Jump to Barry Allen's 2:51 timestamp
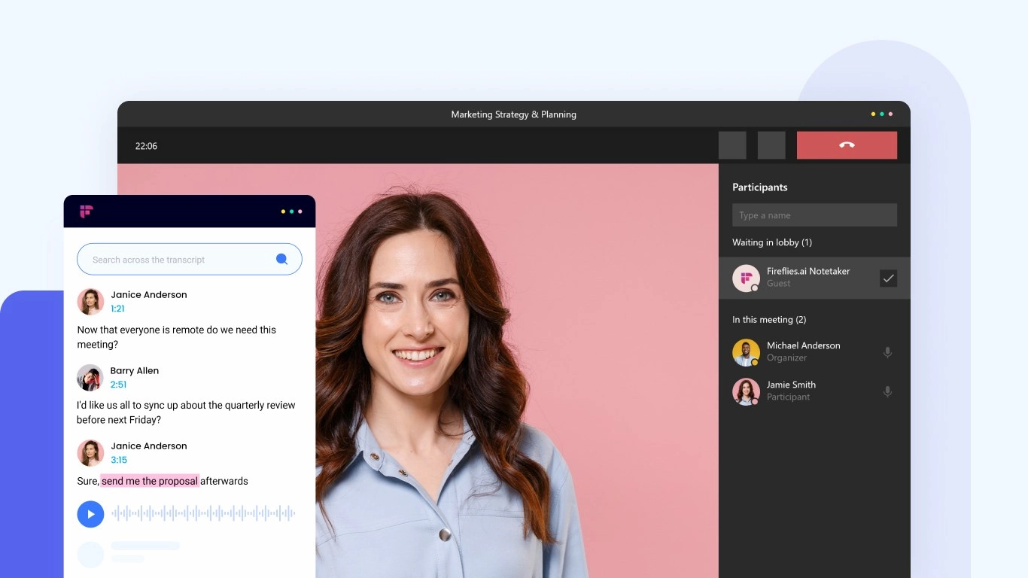Screen dimensions: 1028x578 click(118, 385)
